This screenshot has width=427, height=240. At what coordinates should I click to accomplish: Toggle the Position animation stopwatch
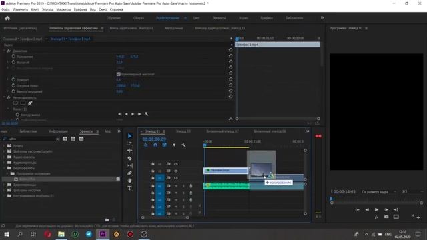click(13, 56)
